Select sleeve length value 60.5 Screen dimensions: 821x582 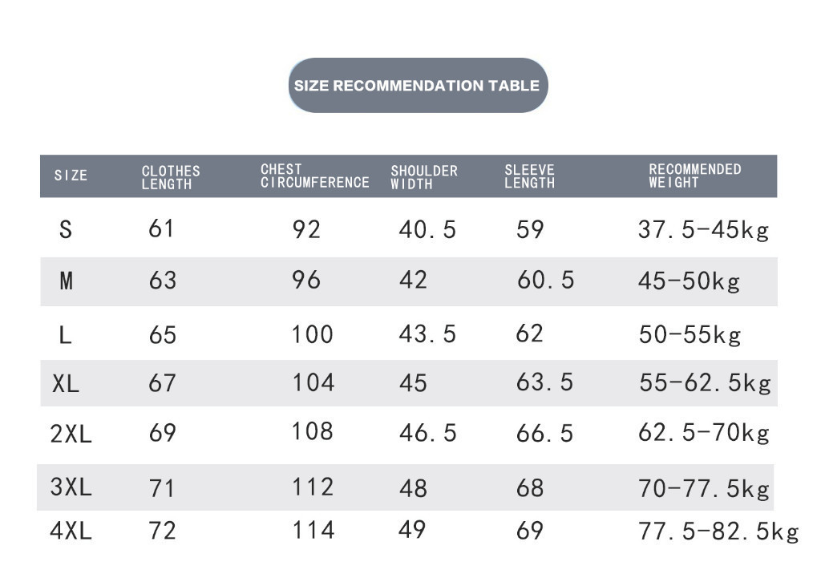point(545,280)
